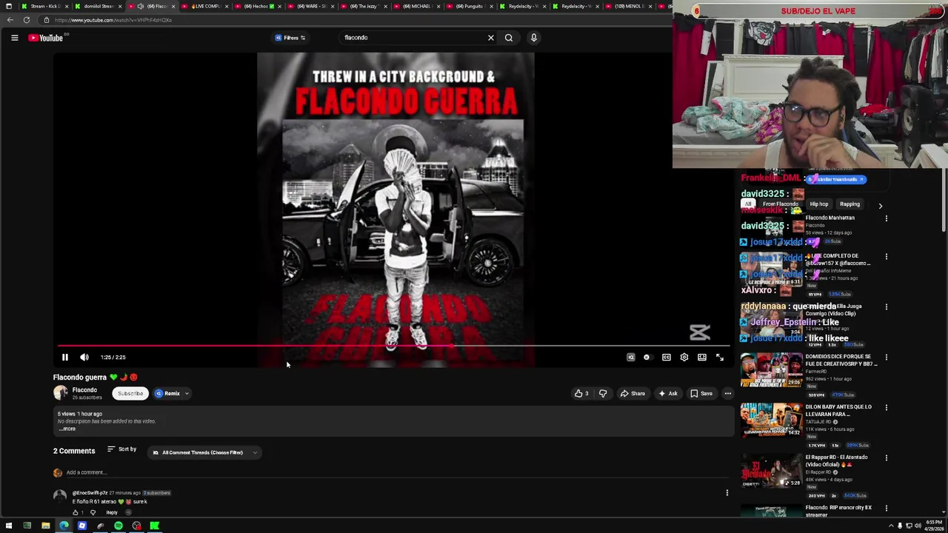This screenshot has width=948, height=533.
Task: Select the Rapping chip
Action: click(849, 204)
